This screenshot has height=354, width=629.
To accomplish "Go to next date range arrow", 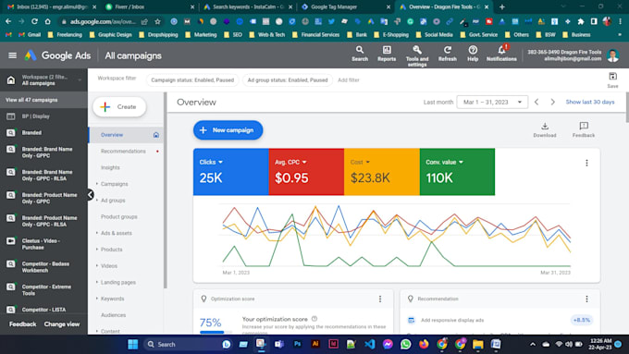I will pos(552,102).
